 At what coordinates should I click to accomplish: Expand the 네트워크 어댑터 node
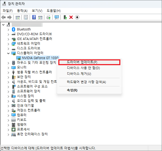pos(8,44)
